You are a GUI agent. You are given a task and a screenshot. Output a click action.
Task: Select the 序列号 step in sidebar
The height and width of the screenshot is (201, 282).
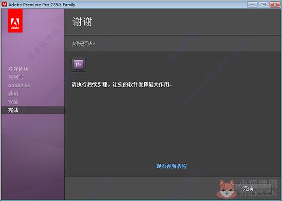click(16, 77)
